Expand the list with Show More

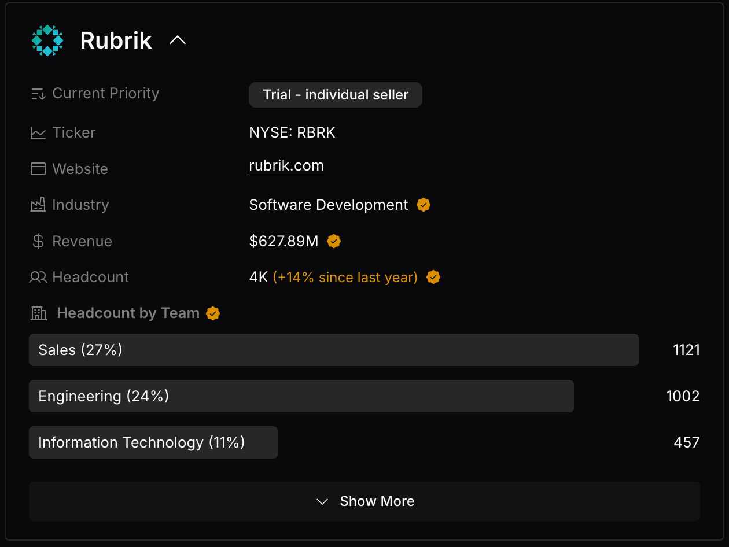click(365, 501)
